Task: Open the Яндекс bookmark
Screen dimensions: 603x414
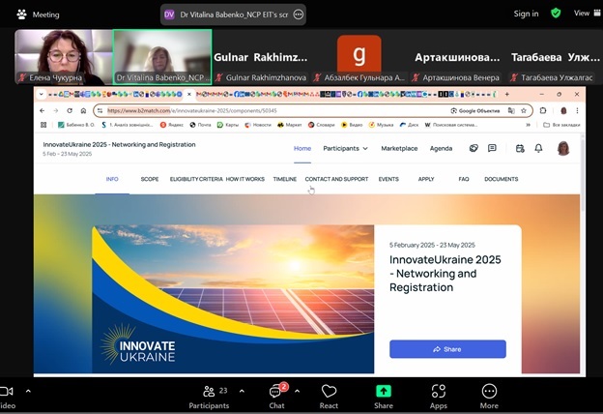Action: pos(171,125)
